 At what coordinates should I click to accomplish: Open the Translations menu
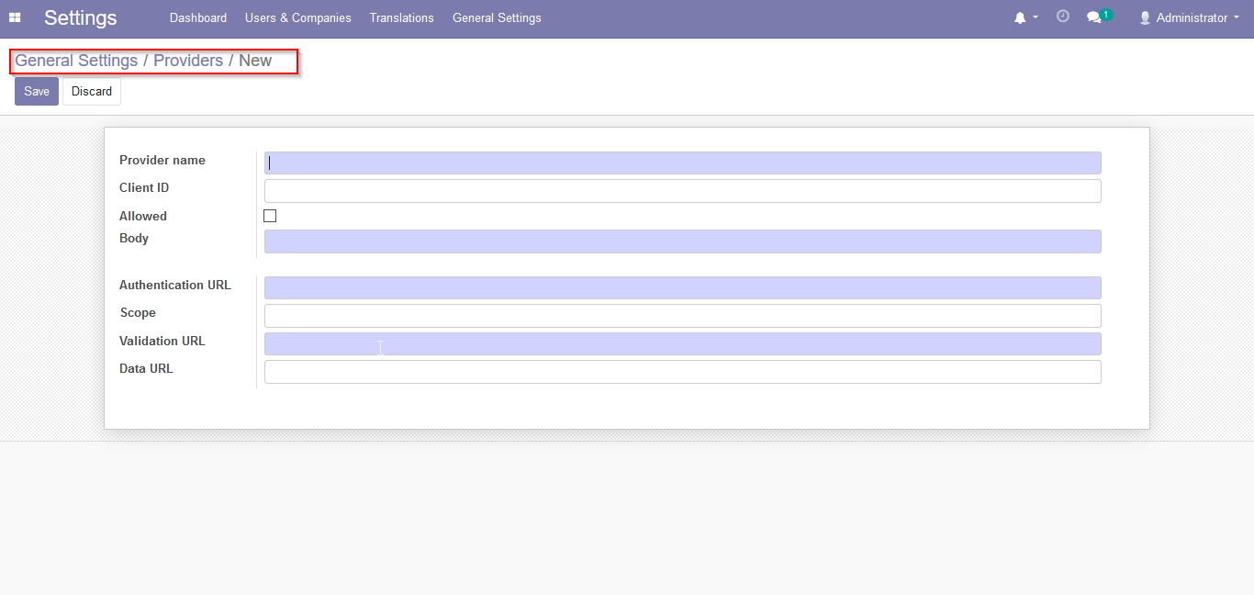pyautogui.click(x=401, y=17)
